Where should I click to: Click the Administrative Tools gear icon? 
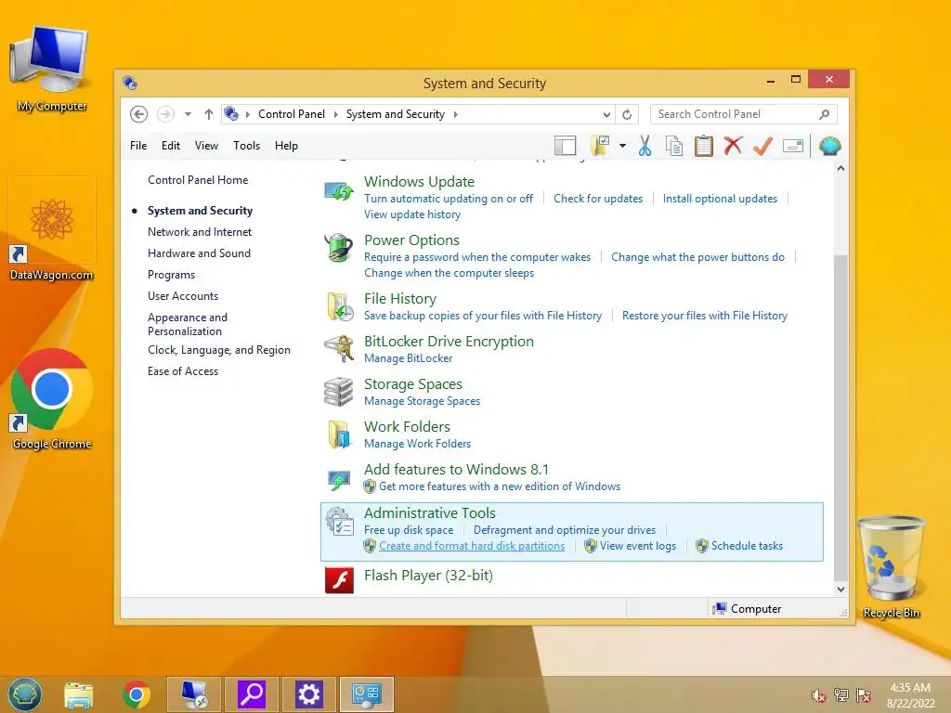pos(340,522)
